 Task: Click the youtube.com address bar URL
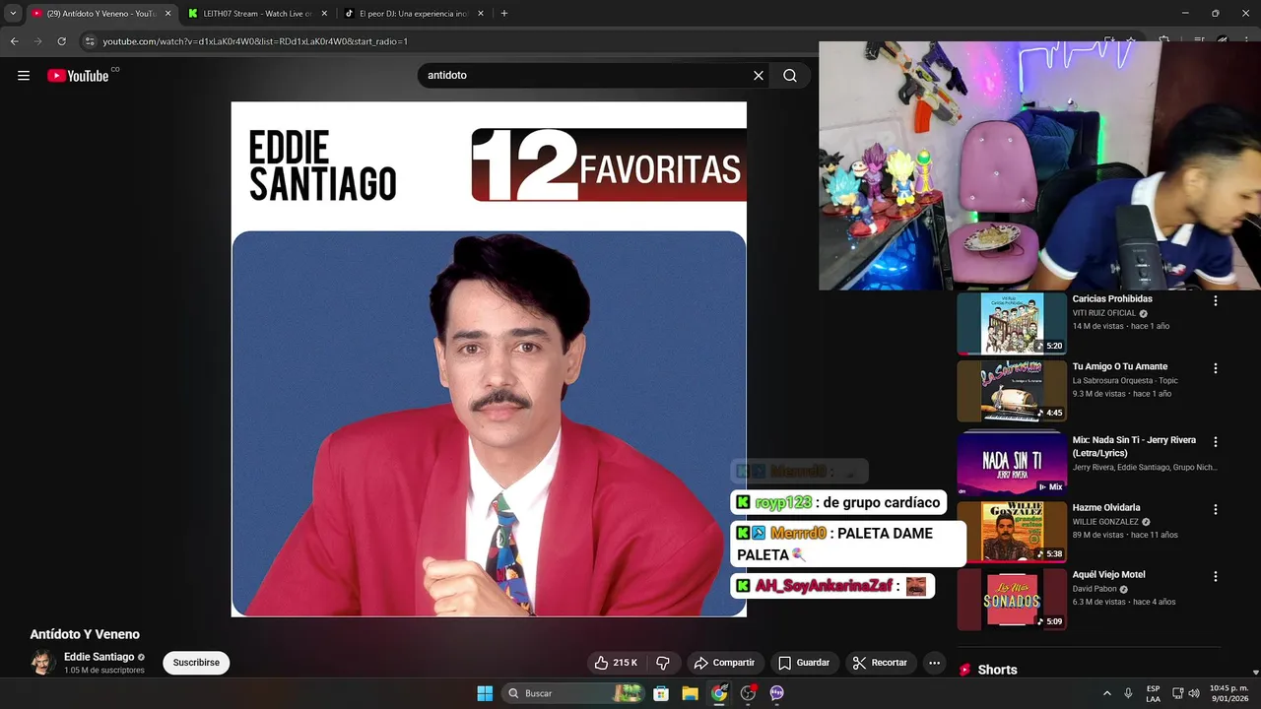pyautogui.click(x=255, y=41)
